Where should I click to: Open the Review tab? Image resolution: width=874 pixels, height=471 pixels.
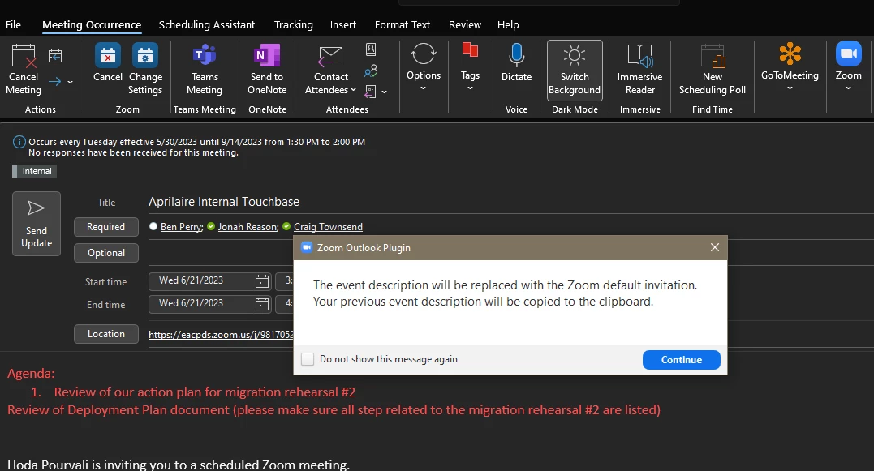465,24
